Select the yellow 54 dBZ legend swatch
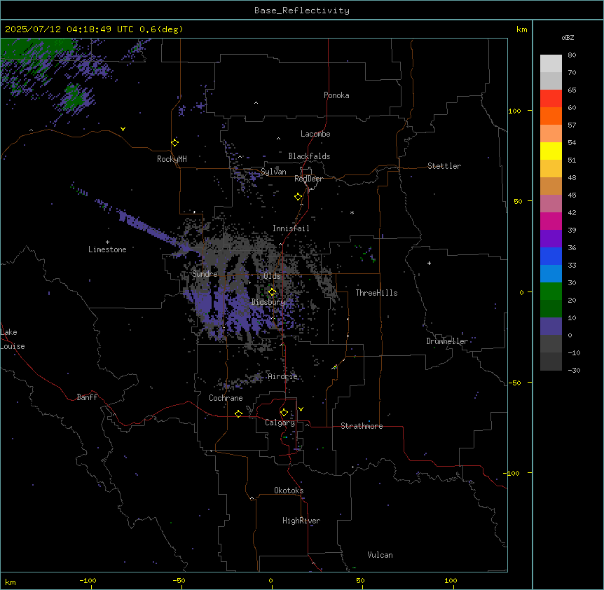 [x=551, y=151]
